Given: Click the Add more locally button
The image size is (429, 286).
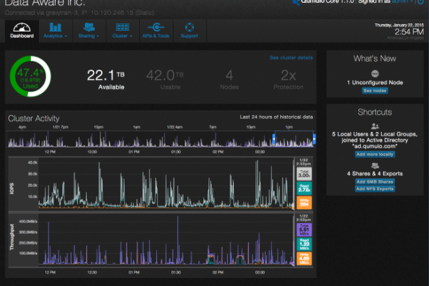Looking at the screenshot, I should [375, 154].
